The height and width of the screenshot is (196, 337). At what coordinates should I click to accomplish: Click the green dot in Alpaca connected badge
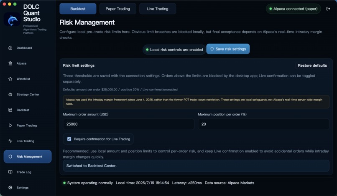(271, 9)
